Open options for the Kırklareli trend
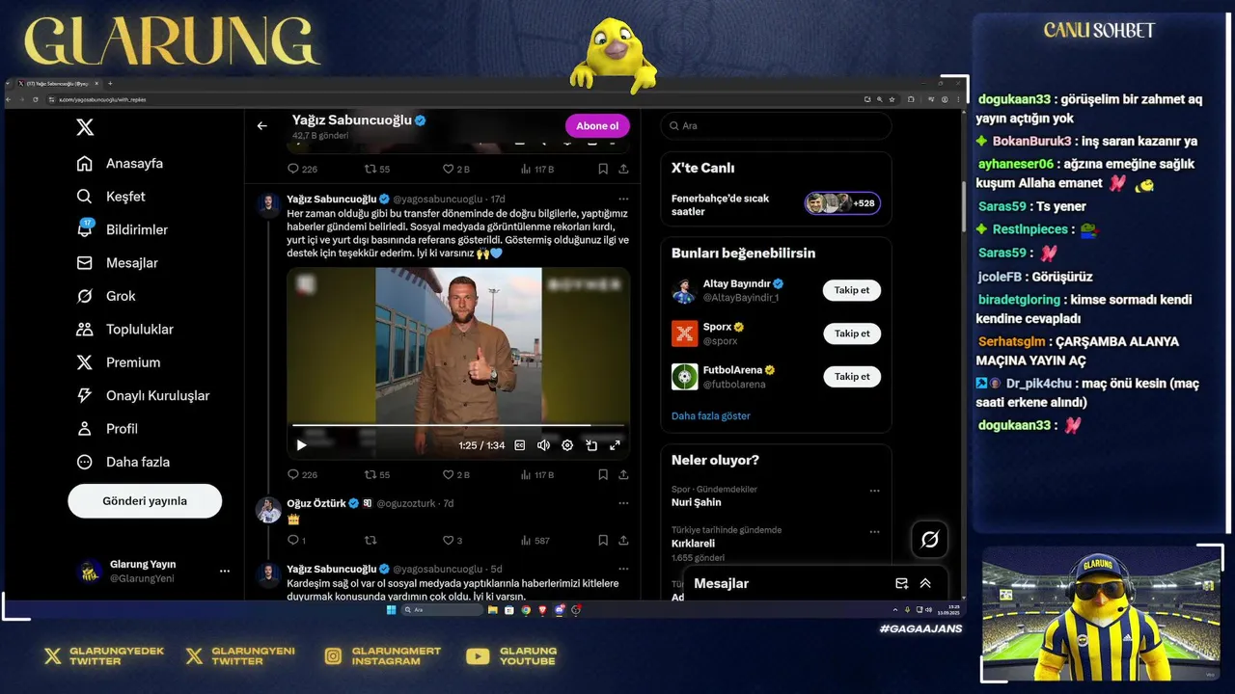Screen dimensions: 1235x694 (x=875, y=532)
